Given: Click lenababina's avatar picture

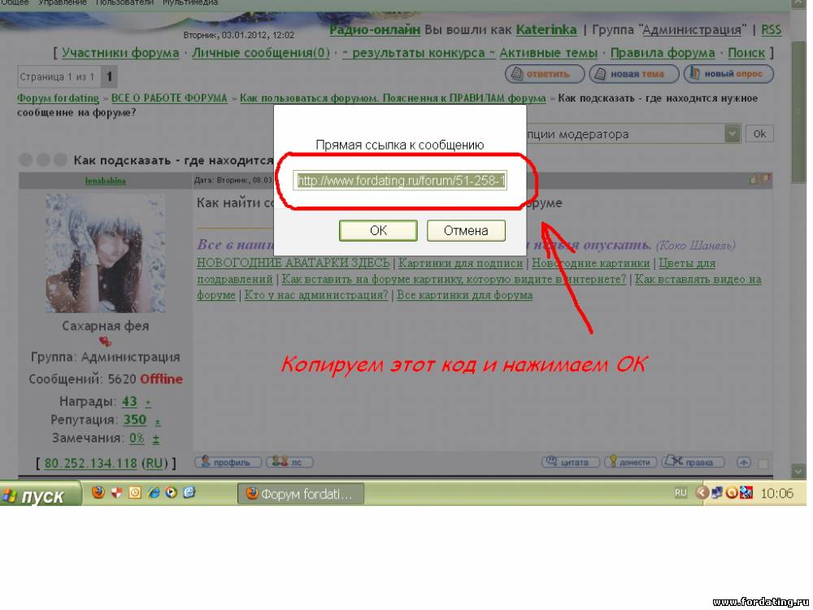Looking at the screenshot, I should pyautogui.click(x=106, y=253).
